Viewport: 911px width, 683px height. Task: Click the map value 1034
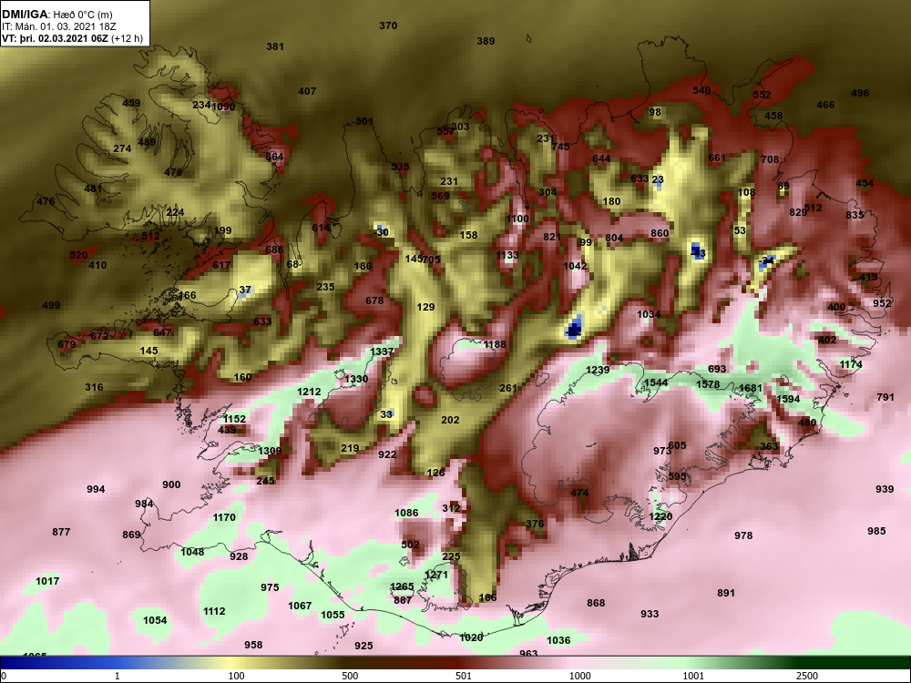click(649, 315)
